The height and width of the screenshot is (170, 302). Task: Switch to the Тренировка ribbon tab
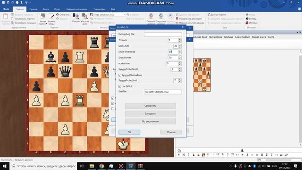[x=100, y=9]
